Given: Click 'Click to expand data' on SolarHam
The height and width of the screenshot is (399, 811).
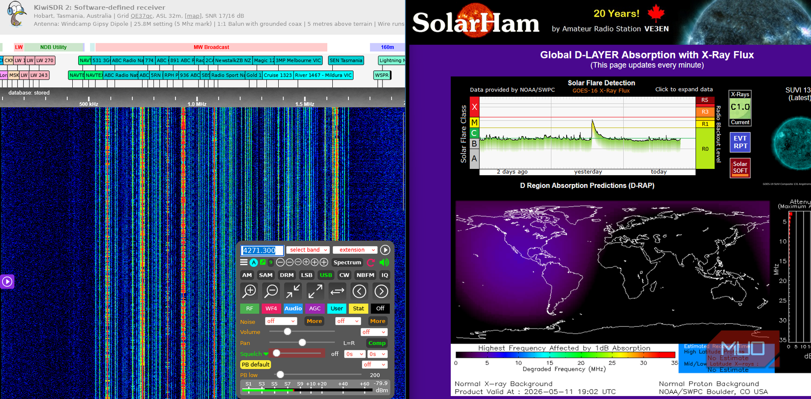Looking at the screenshot, I should point(684,89).
